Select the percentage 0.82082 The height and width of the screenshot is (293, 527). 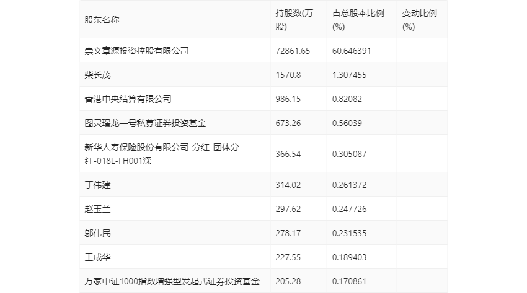click(x=347, y=99)
